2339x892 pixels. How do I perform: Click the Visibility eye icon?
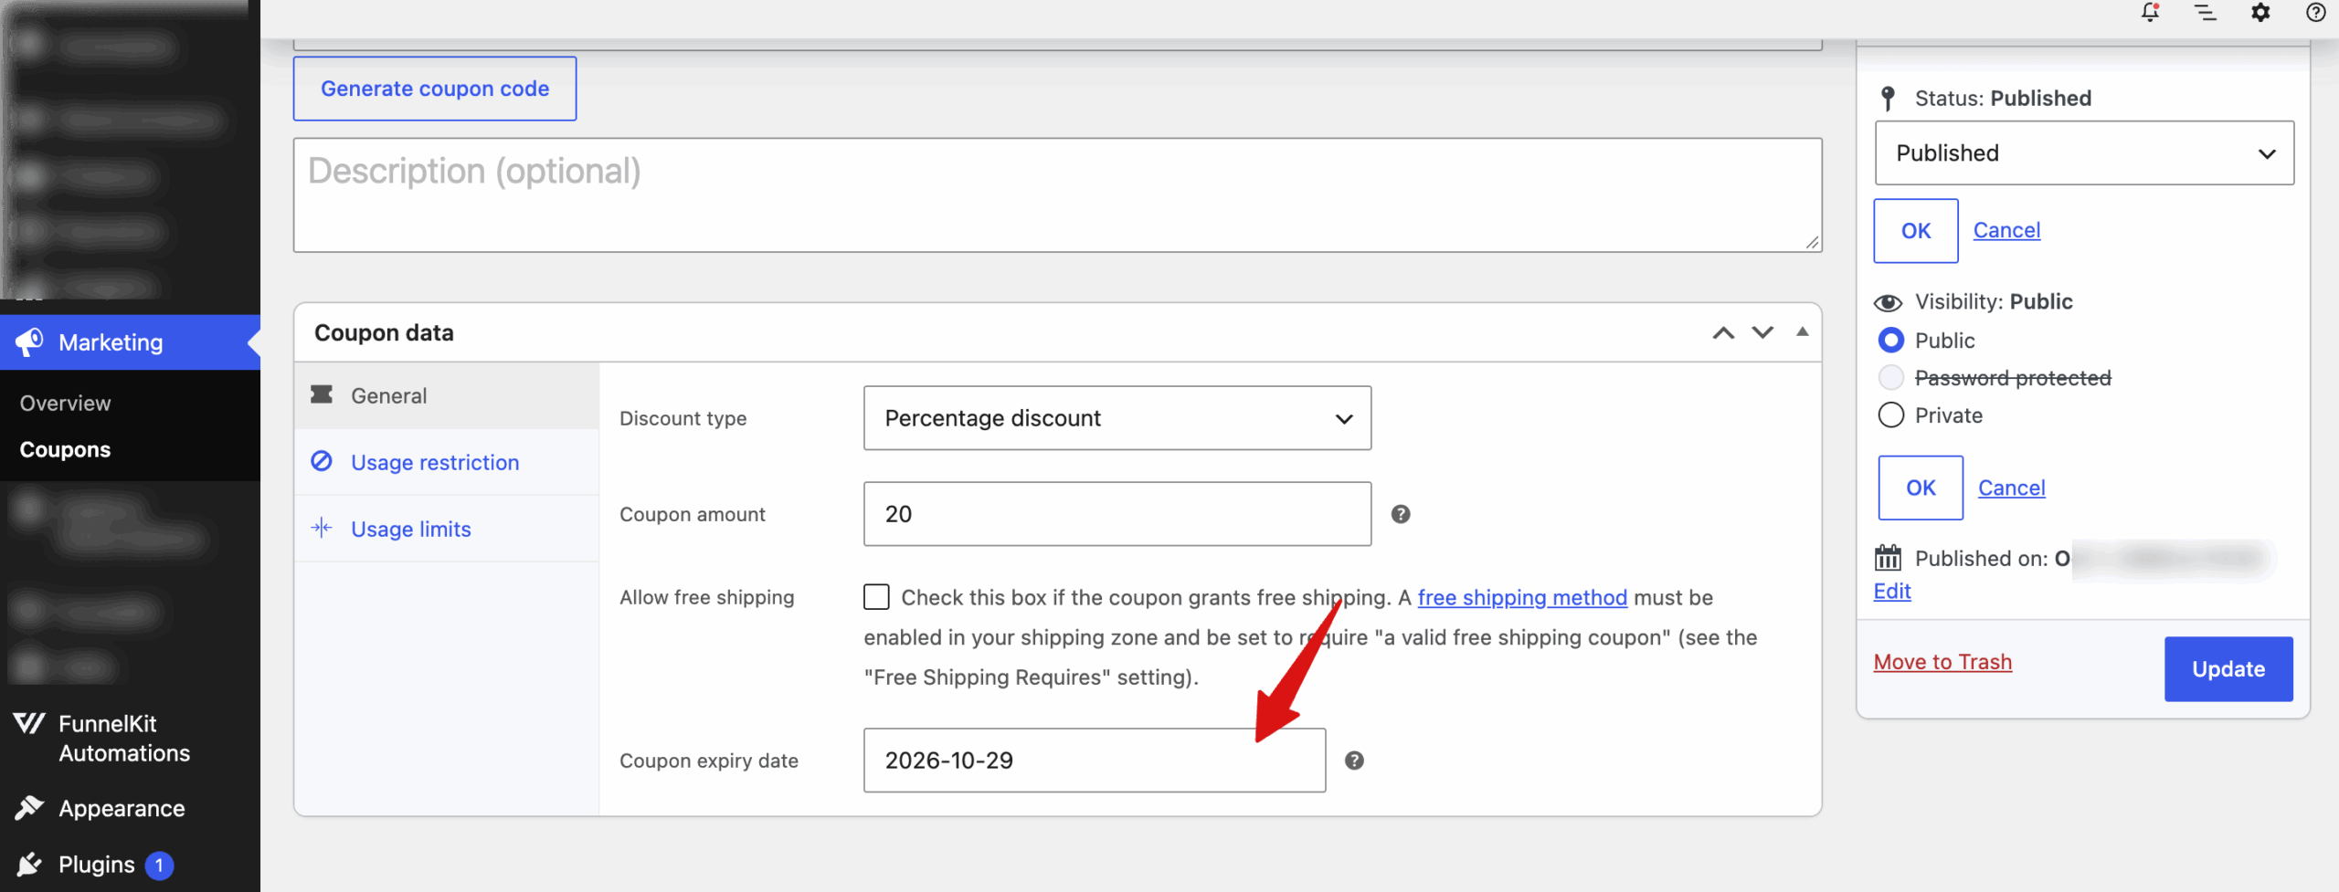pos(1888,302)
